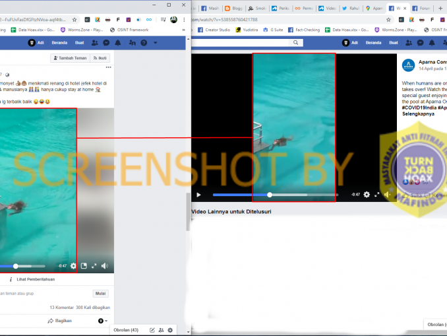Click the sunglasses extension icon in left window
447x336 pixels.
point(107,20)
